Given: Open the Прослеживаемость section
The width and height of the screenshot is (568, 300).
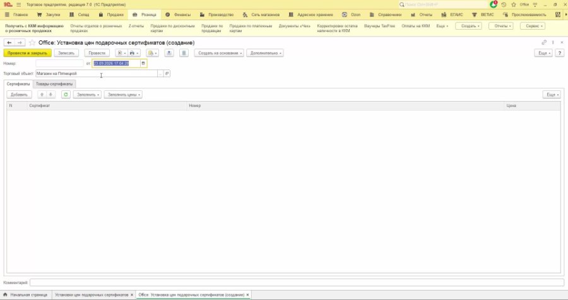Looking at the screenshot, I should [x=525, y=15].
